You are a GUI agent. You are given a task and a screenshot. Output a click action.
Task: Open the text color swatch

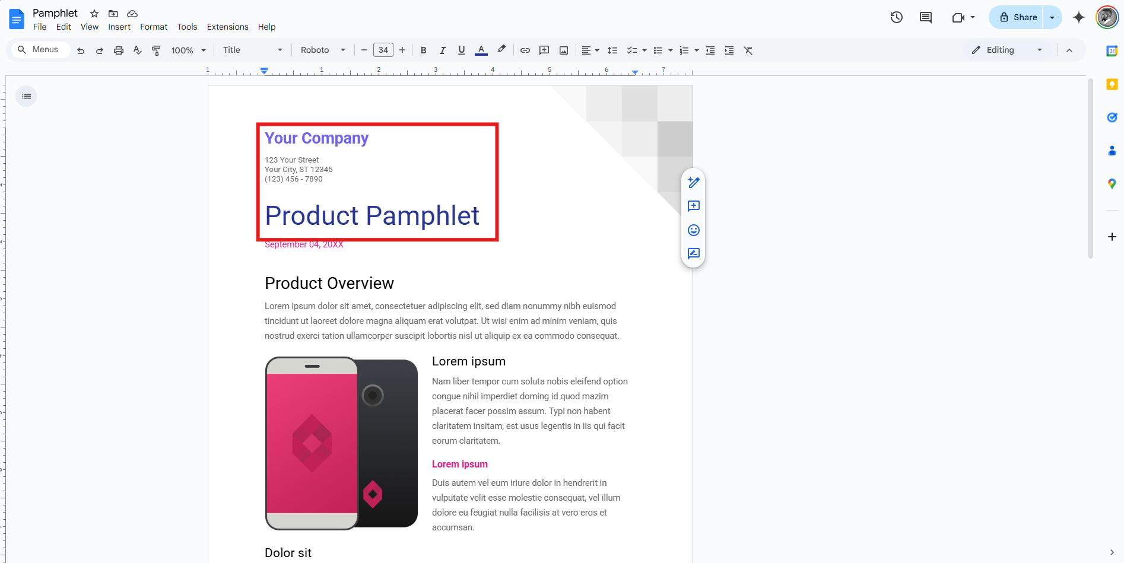pos(481,50)
